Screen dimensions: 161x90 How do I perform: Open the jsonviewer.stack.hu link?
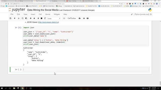tap(48, 22)
